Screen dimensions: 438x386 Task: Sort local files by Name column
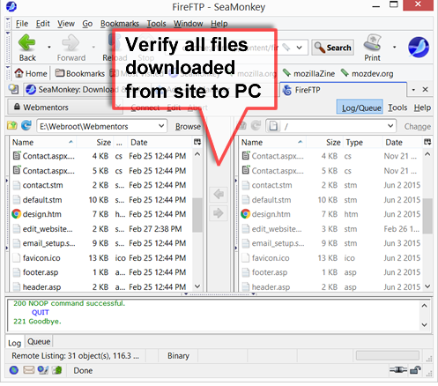(42, 142)
